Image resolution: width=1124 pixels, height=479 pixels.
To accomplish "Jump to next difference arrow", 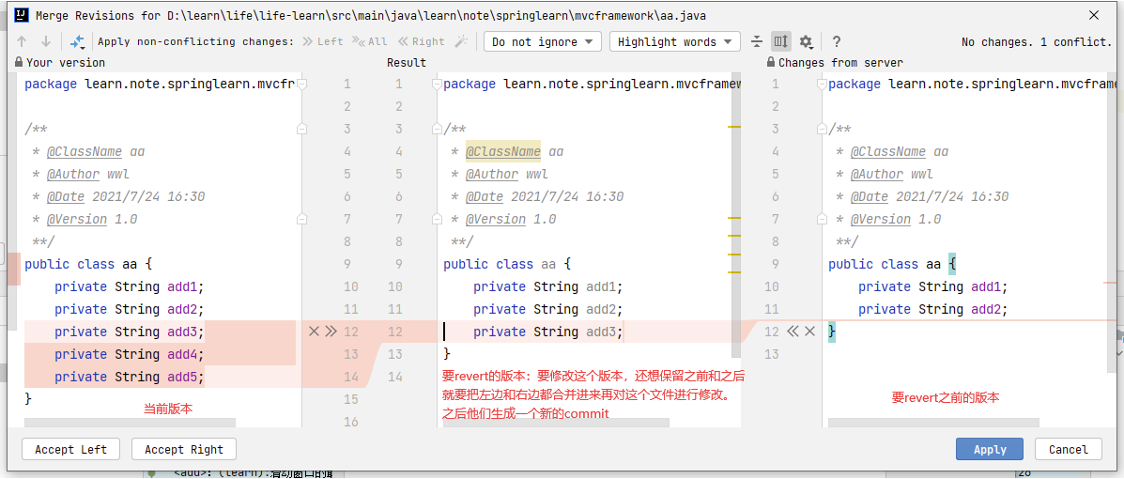I will (x=45, y=41).
